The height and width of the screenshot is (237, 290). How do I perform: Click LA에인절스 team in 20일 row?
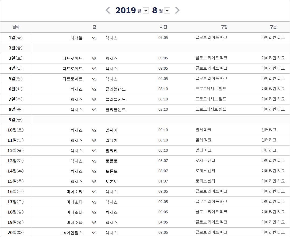tap(72, 233)
